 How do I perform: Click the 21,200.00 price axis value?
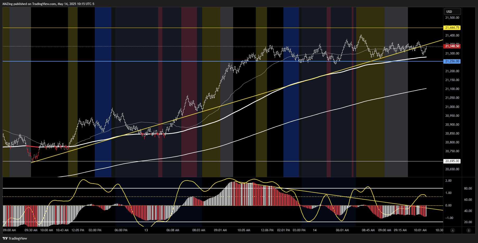(x=452, y=71)
